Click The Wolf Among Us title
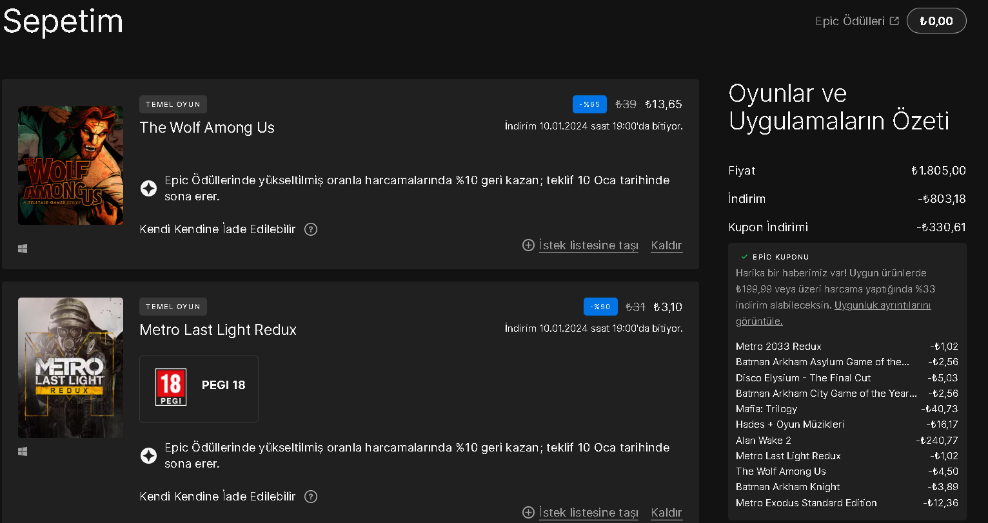This screenshot has height=523, width=988. [207, 128]
